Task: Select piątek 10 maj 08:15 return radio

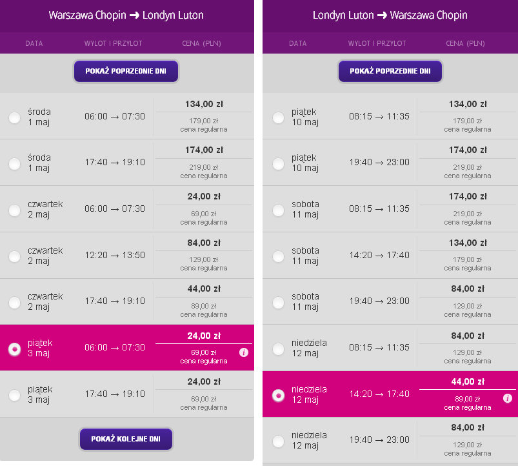Action: coord(278,117)
